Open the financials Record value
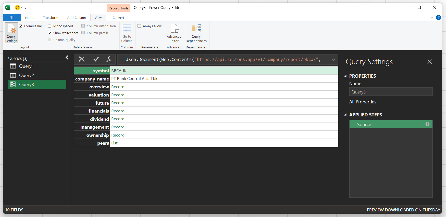Screen dimensions: 446x217 (x=118, y=111)
